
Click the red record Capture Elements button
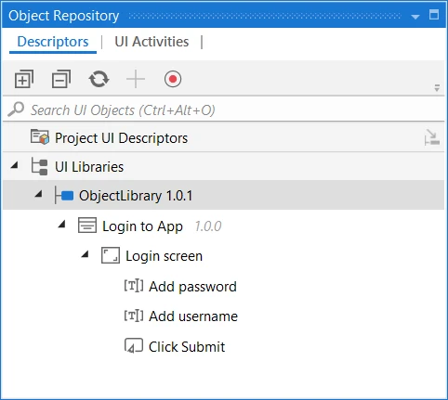point(173,79)
